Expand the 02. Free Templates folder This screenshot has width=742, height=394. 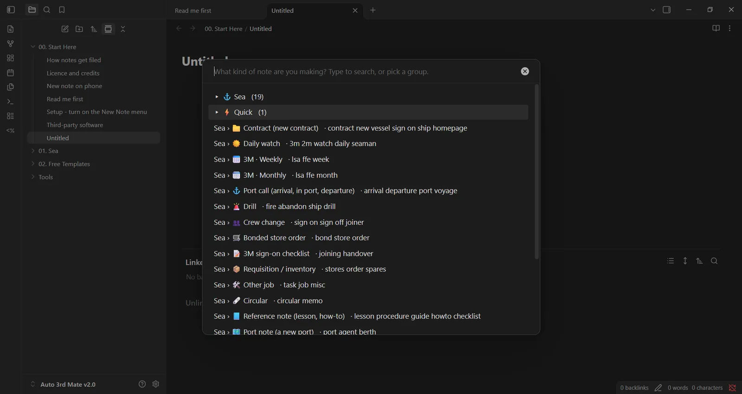click(33, 164)
